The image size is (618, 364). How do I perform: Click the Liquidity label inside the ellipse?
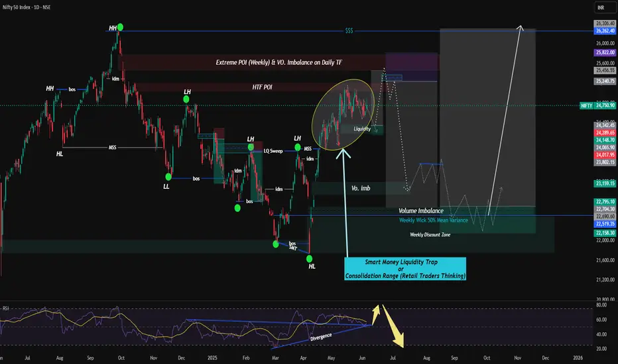362,128
